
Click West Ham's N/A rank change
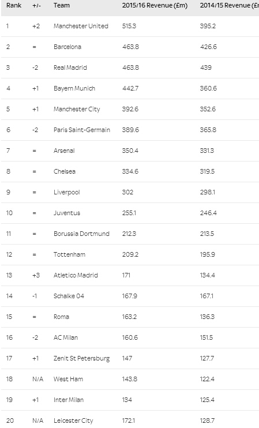coord(37,379)
